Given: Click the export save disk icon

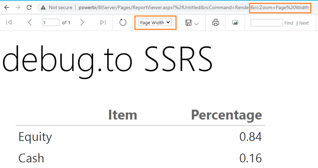Looking at the screenshot, I should tap(188, 22).
